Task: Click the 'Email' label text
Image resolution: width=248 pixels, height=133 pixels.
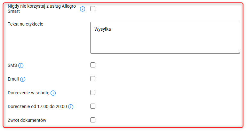Action: [x=13, y=79]
